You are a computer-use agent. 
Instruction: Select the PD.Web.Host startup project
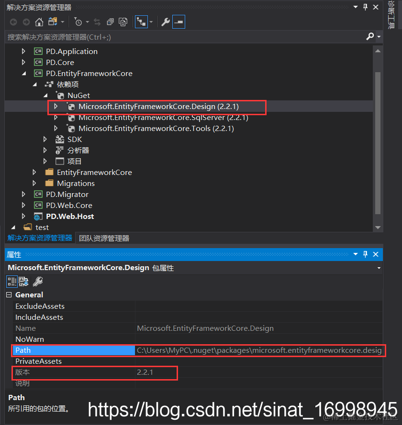point(70,217)
